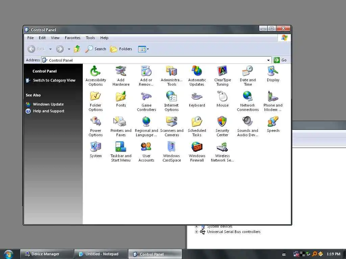The height and width of the screenshot is (259, 346).
Task: Open Scheduled Tasks icon
Action: [197, 127]
